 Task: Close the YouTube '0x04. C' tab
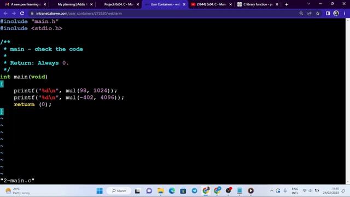coord(231,4)
